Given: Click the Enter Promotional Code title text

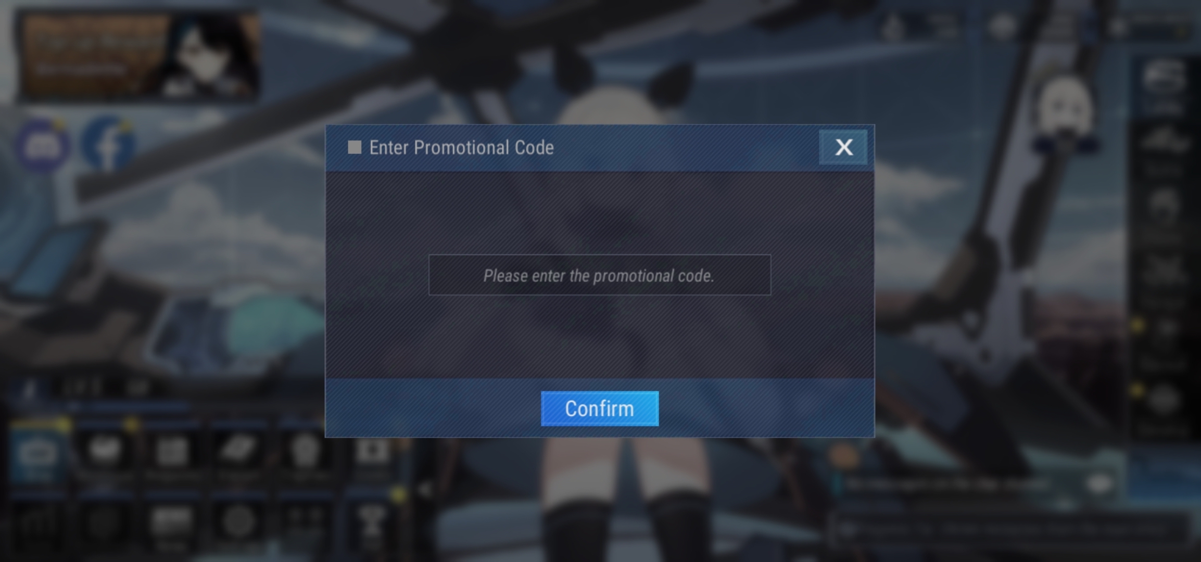Looking at the screenshot, I should tap(461, 148).
